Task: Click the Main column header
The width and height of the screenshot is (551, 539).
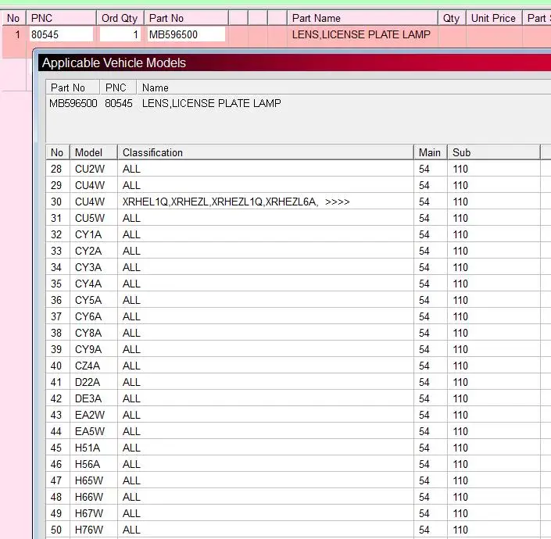Action: 431,152
